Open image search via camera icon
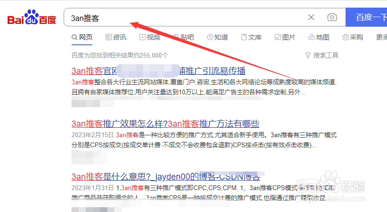Screen dimensions: 387x212 [332, 17]
